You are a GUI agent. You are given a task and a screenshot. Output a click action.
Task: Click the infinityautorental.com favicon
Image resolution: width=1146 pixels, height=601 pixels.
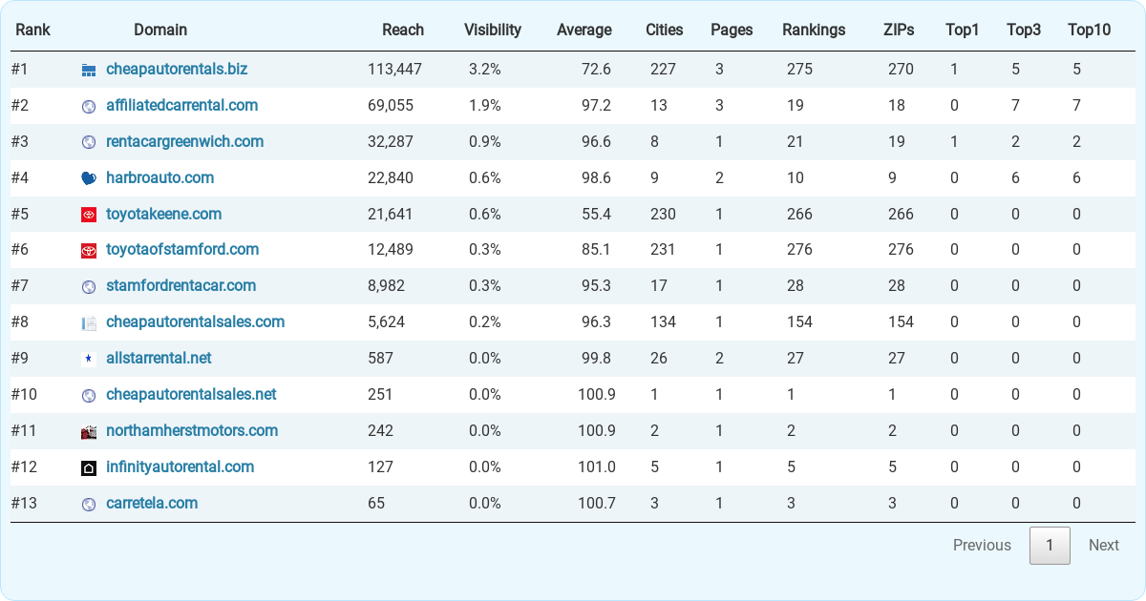[89, 466]
